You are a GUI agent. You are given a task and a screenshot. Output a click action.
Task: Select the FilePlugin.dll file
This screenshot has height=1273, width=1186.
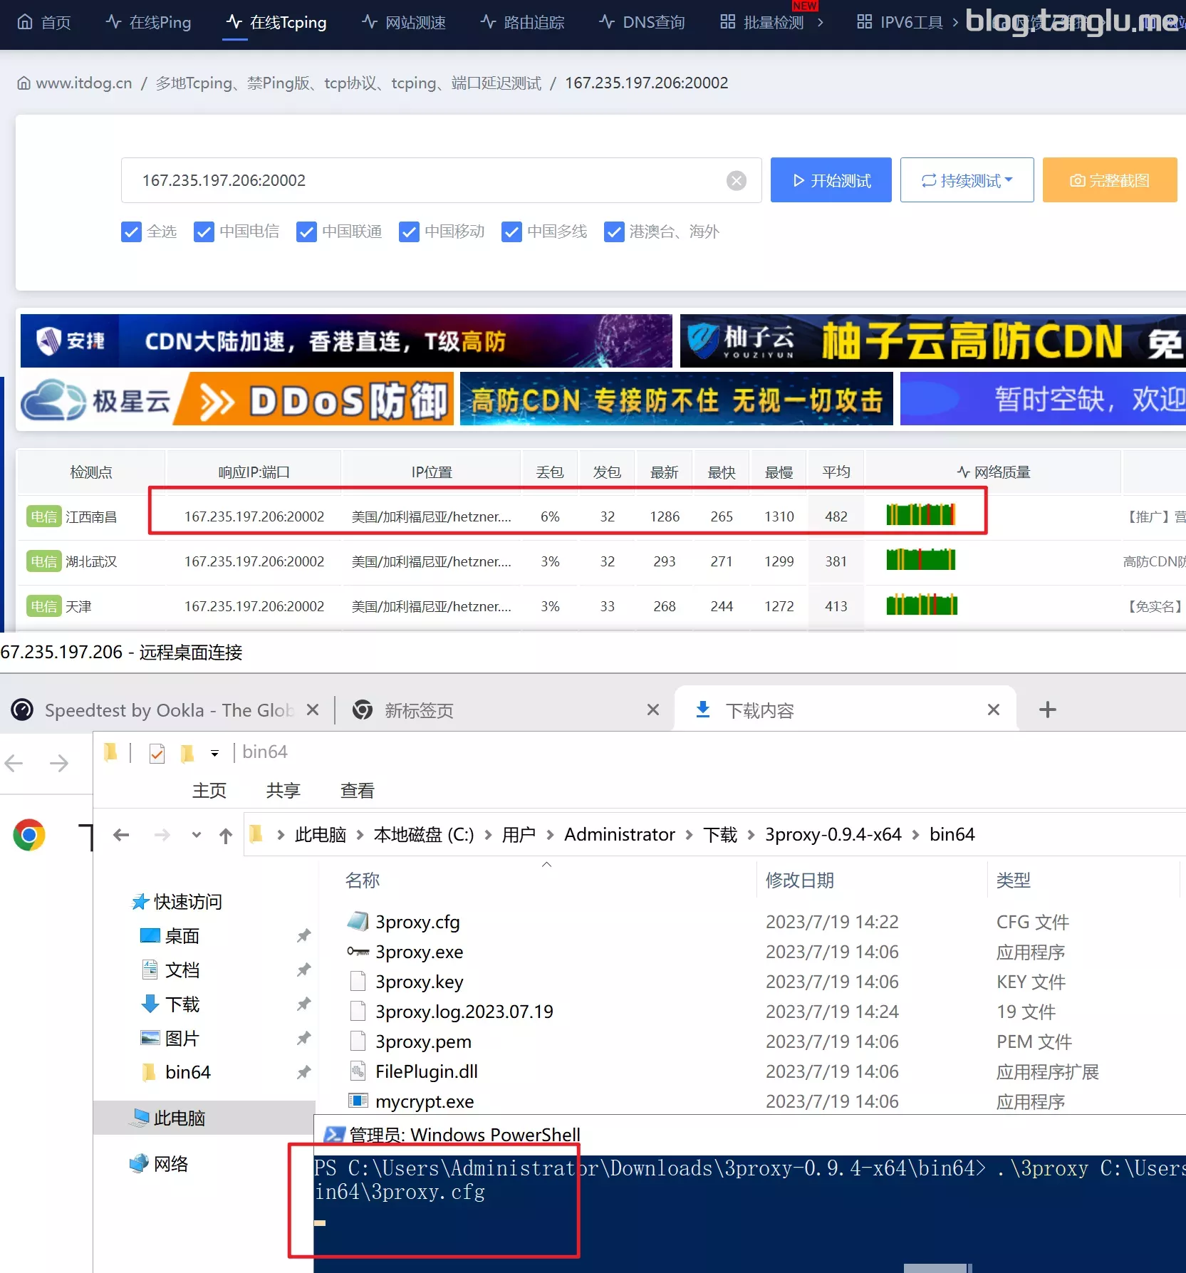click(x=426, y=1071)
